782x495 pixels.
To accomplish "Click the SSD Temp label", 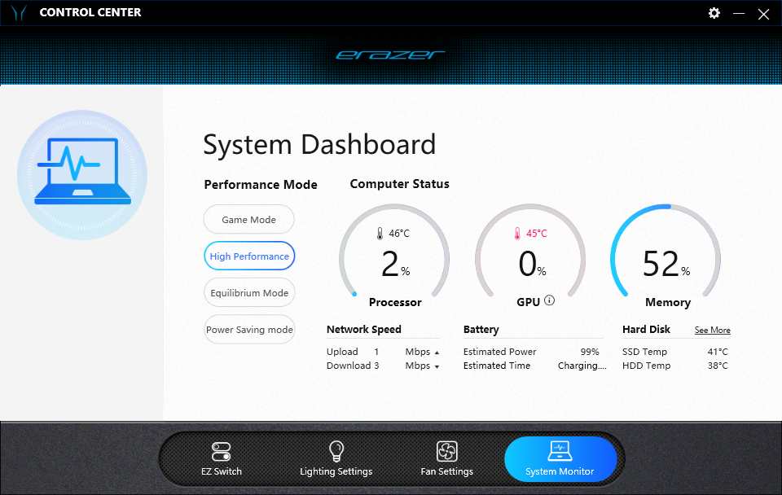I will tap(644, 352).
